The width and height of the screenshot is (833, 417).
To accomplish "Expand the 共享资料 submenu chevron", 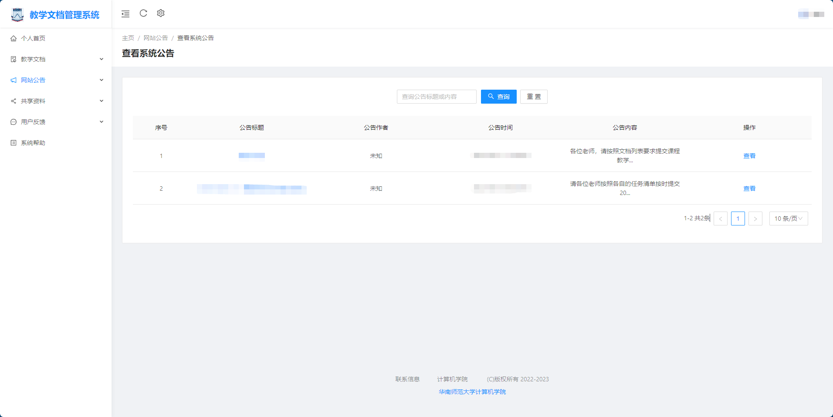I will coord(102,101).
